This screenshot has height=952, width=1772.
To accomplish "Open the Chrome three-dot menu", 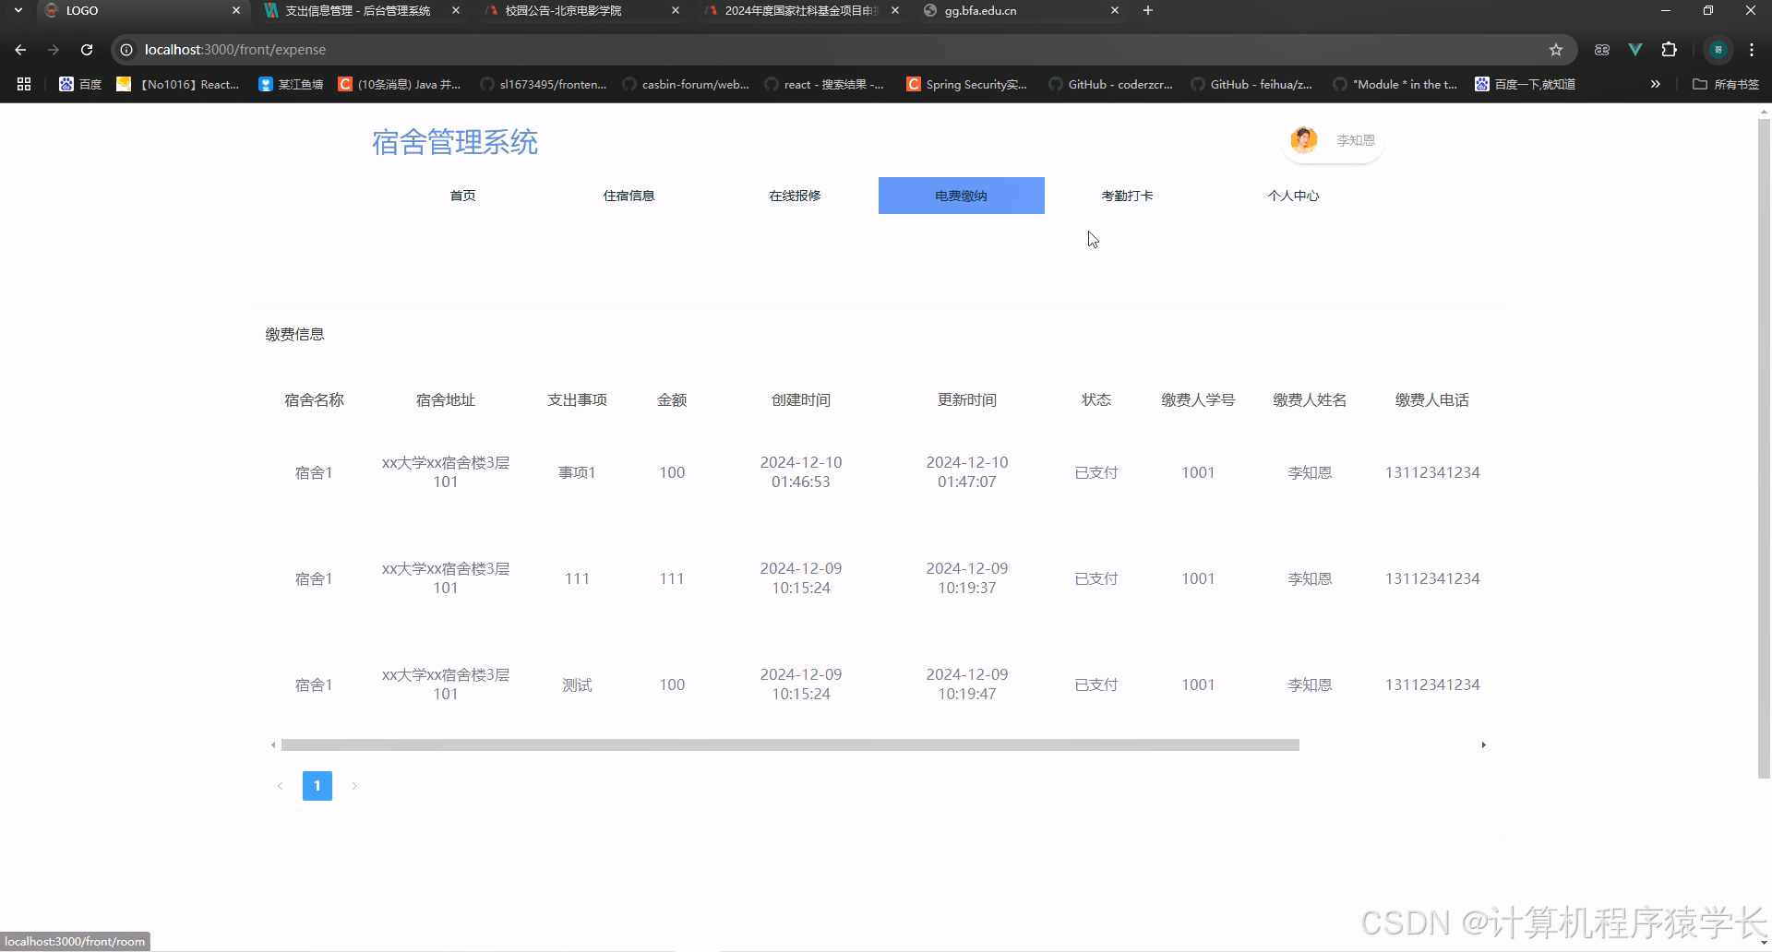I will (1751, 49).
